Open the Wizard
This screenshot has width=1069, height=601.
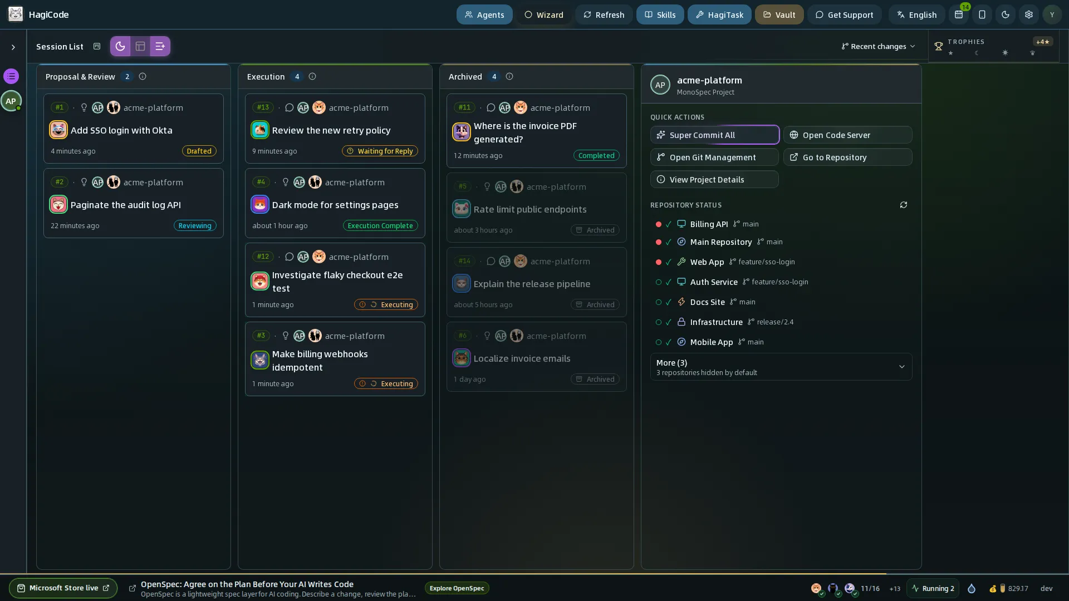544,14
